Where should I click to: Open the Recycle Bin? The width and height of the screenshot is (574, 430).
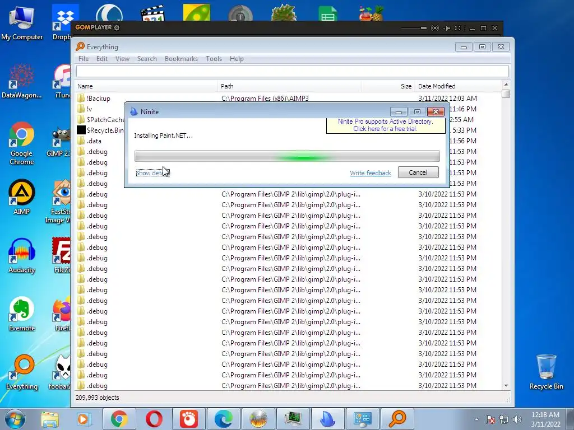click(546, 372)
